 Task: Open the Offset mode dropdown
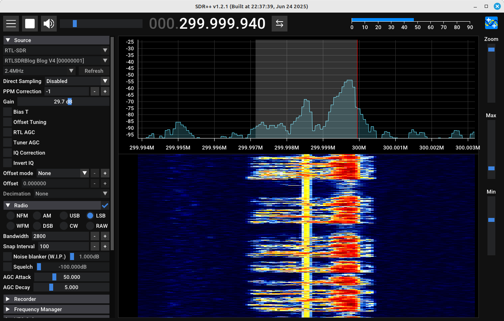(x=63, y=173)
